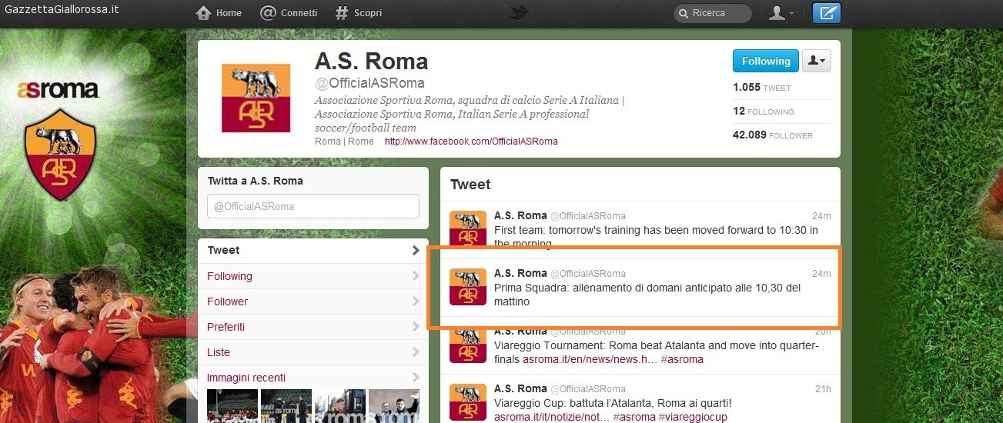The height and width of the screenshot is (423, 1003).
Task: Open third recent image thumbnail
Action: (339, 406)
